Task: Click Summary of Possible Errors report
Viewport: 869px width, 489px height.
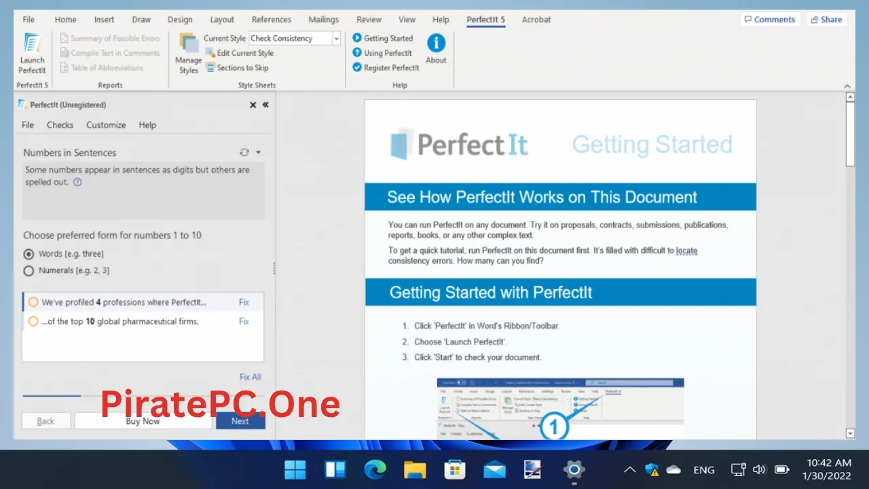Action: tap(110, 38)
